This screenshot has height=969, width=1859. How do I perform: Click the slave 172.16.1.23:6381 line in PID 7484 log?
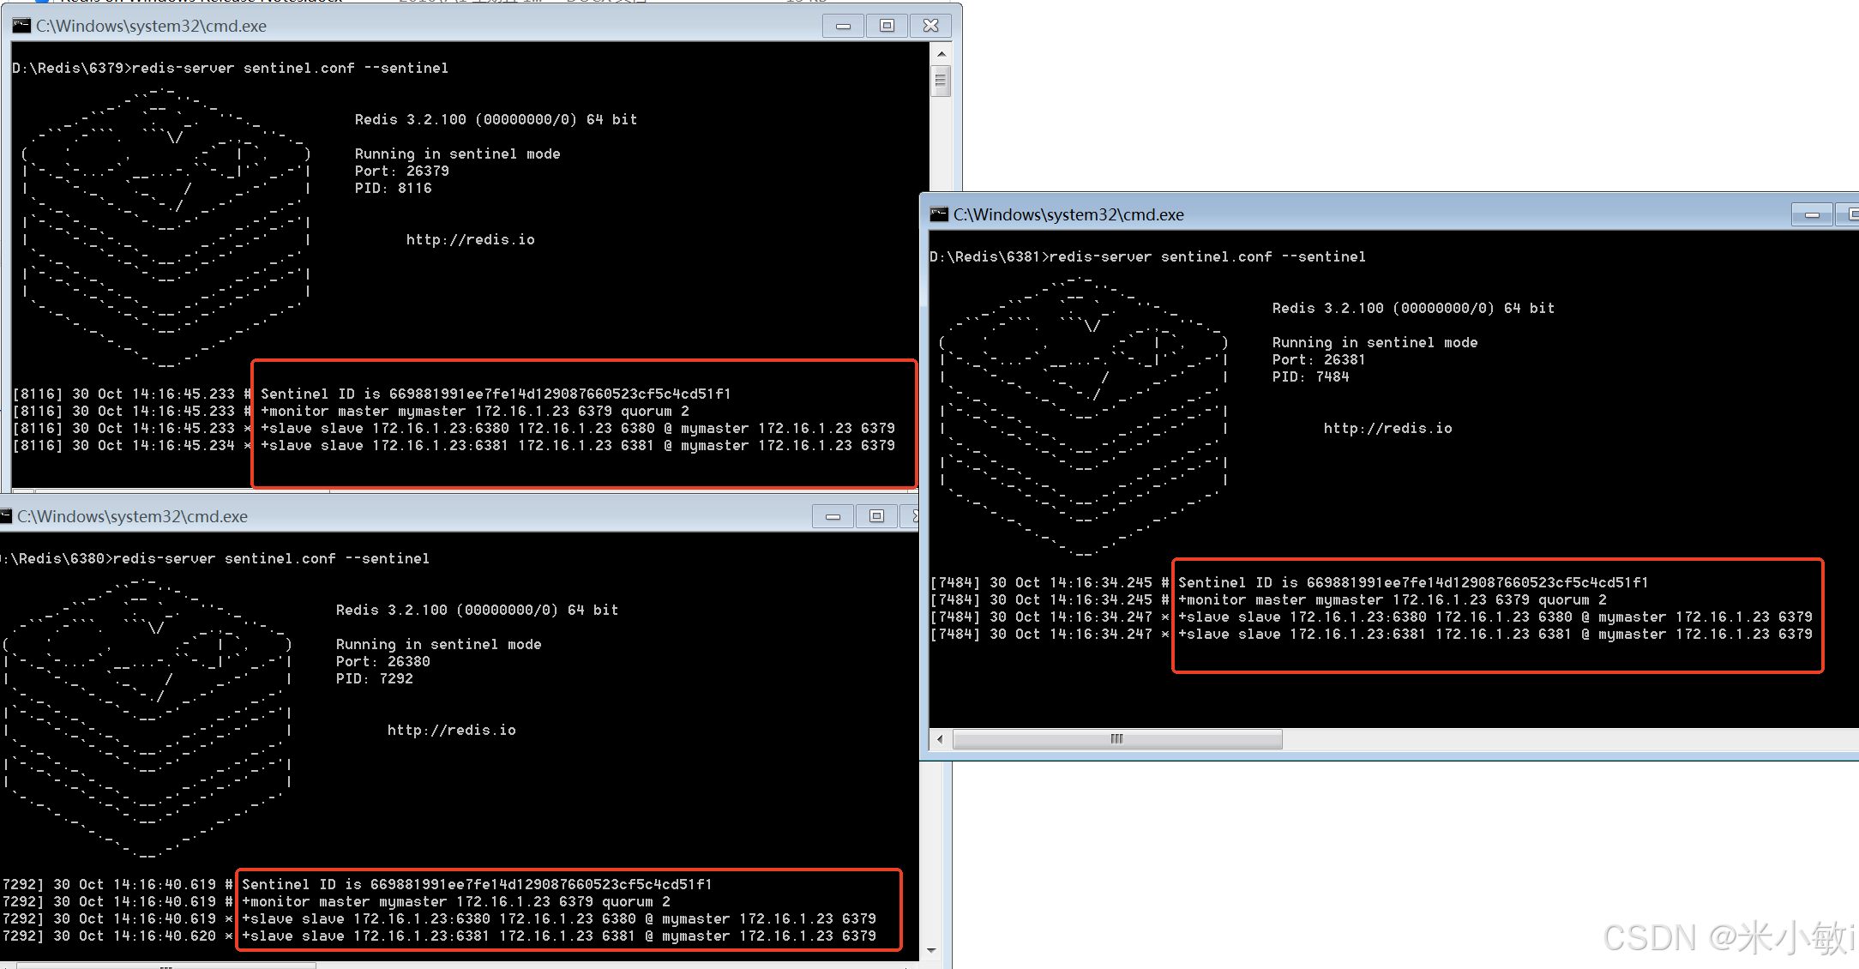coord(1495,634)
